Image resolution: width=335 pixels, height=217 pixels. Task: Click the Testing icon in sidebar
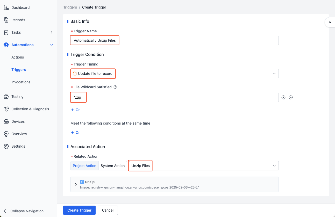pos(6,97)
